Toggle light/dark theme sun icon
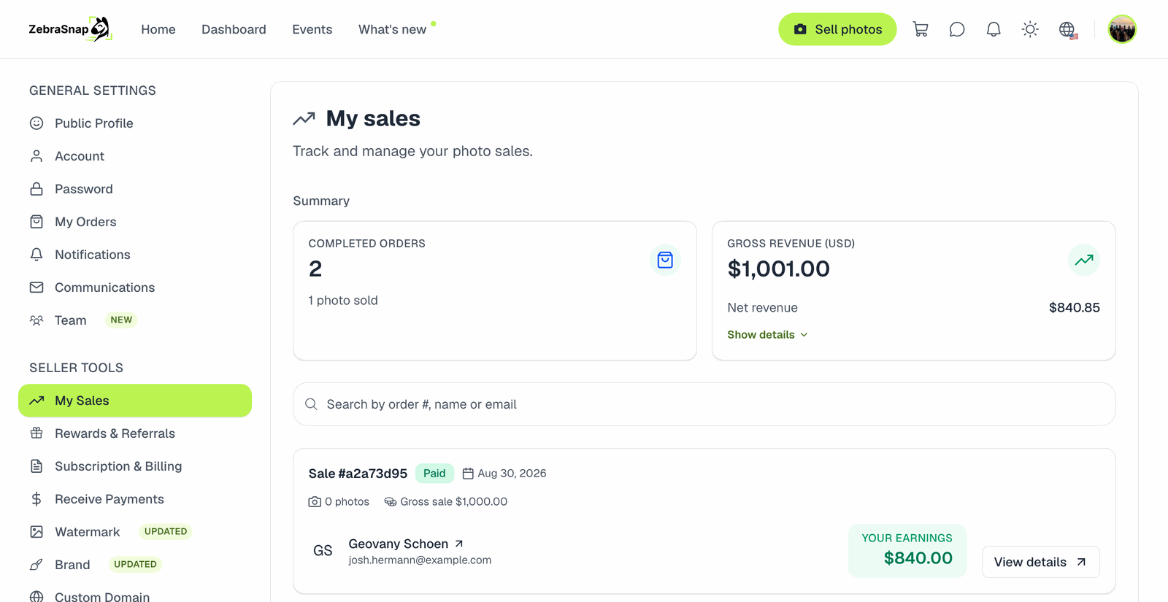Viewport: 1168px width, 602px height. point(1030,29)
